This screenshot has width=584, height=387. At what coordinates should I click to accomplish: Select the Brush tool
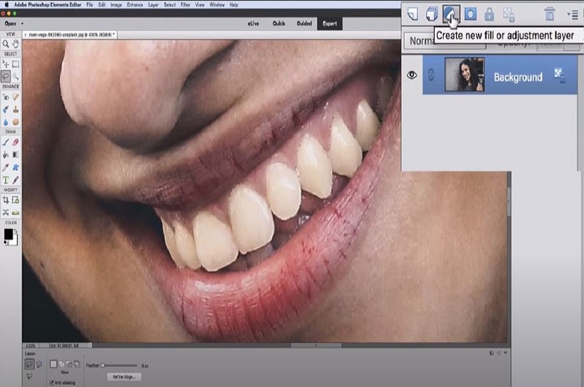[5, 142]
